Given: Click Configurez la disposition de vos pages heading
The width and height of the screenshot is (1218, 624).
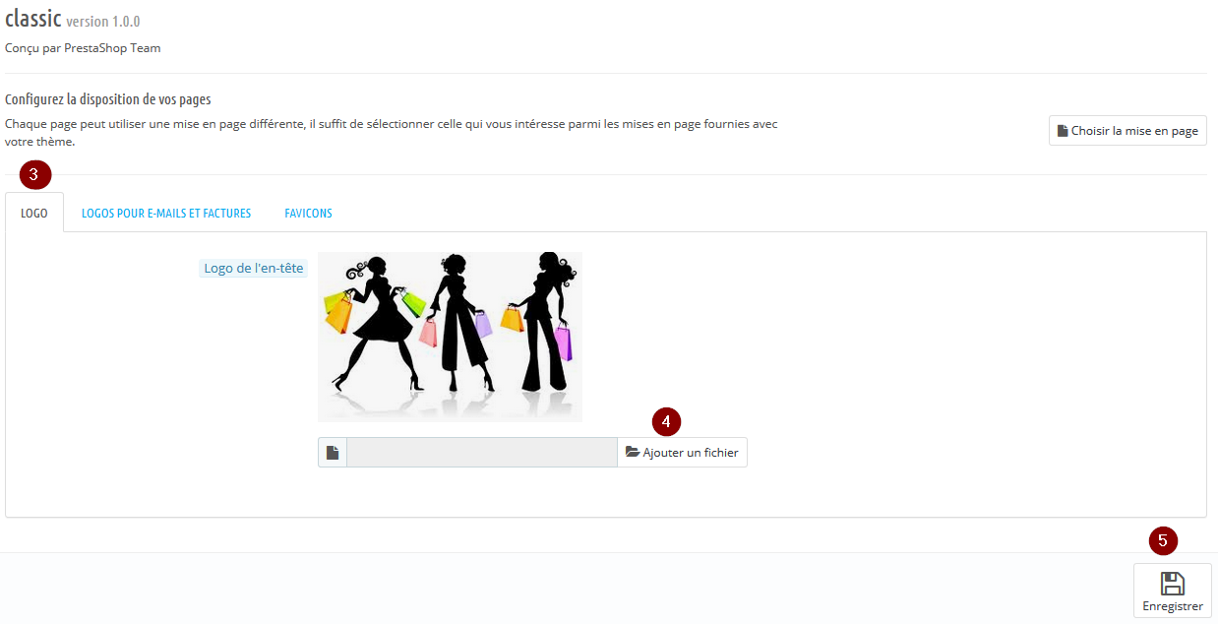Looking at the screenshot, I should 108,99.
